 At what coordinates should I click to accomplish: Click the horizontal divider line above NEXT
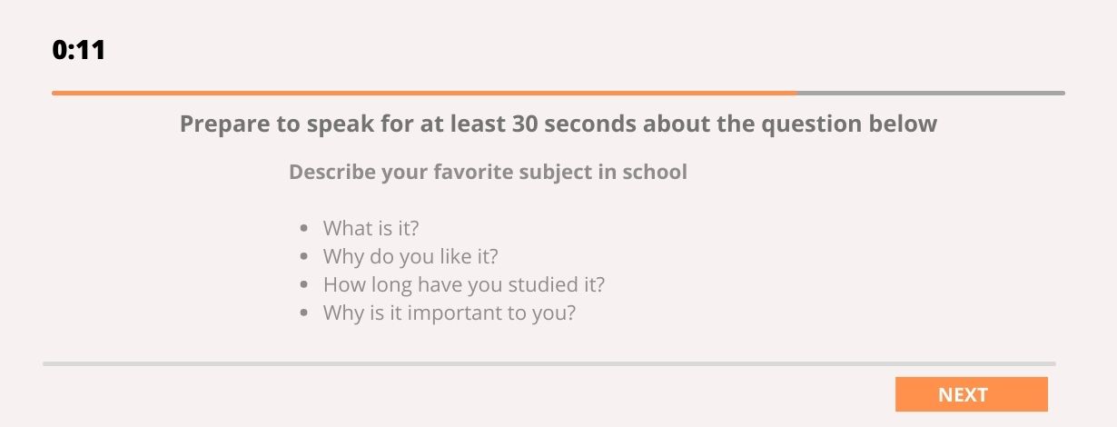[x=549, y=363]
